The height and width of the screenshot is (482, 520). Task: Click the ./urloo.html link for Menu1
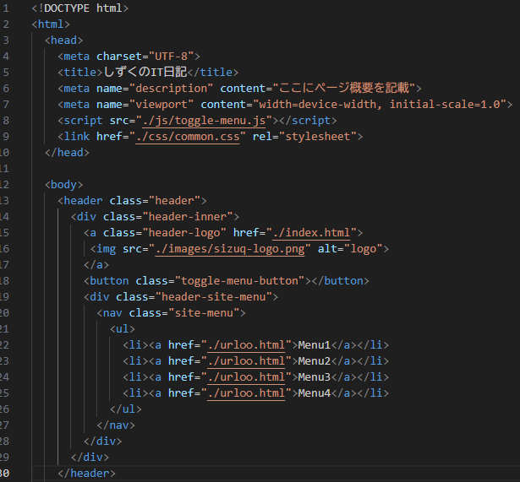(246, 345)
